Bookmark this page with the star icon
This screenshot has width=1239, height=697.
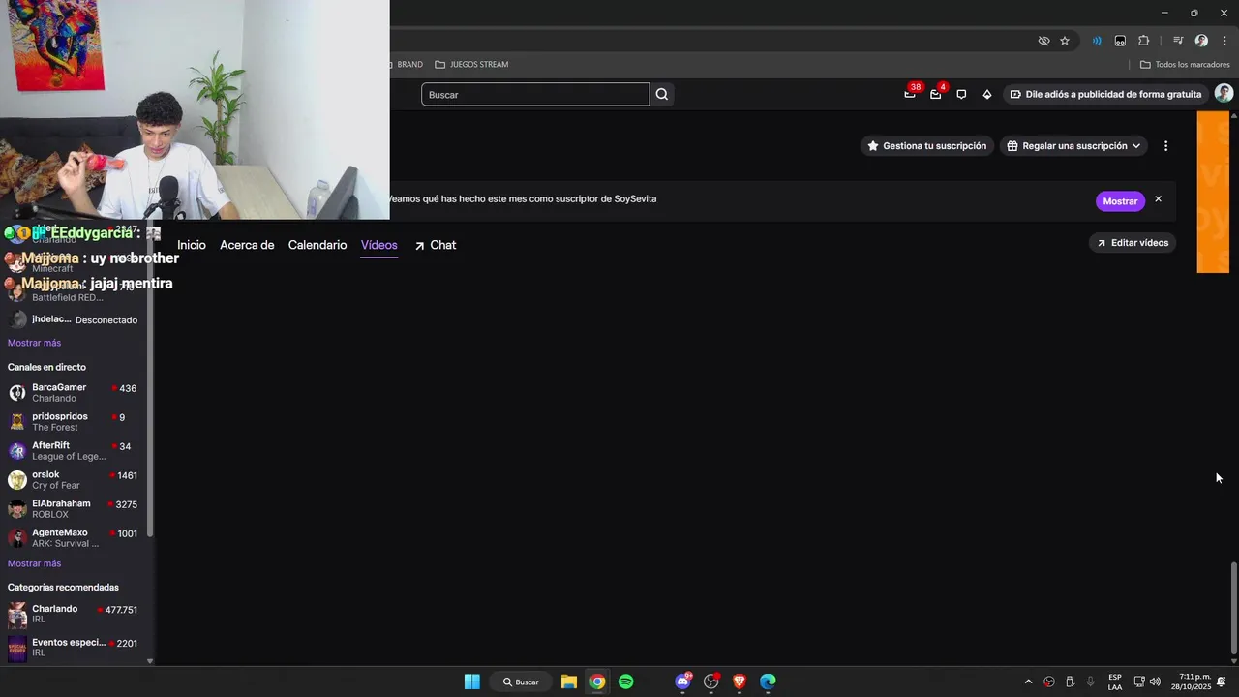point(1065,41)
